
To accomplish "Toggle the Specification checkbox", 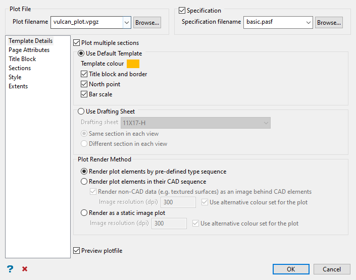I will click(182, 10).
